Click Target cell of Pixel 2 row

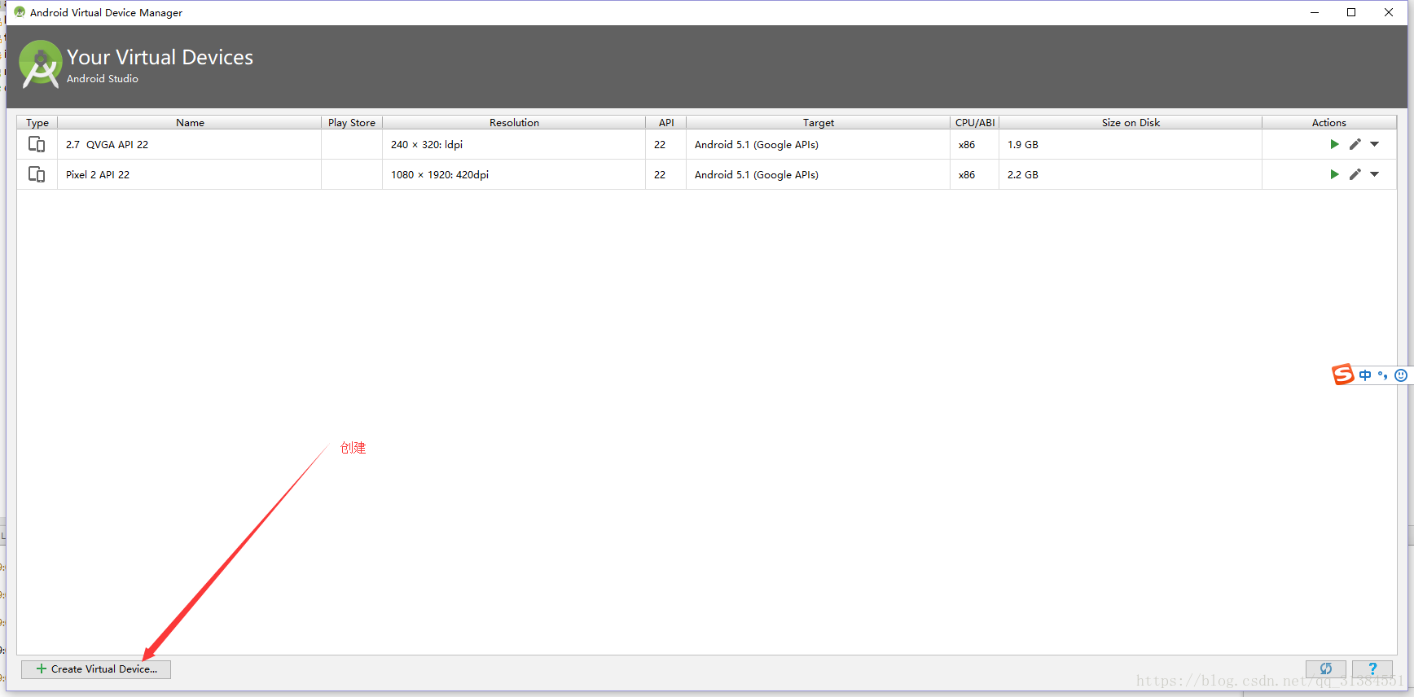pyautogui.click(x=819, y=174)
